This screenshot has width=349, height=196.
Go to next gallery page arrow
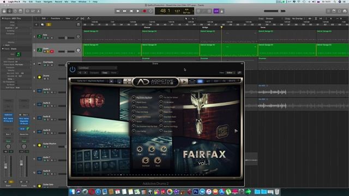tap(236, 131)
